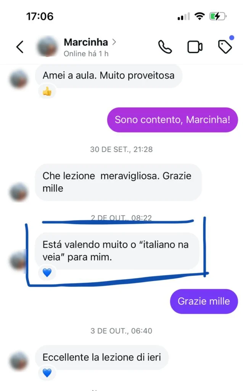Open the avatar beside 'Amei a aula'
This screenshot has height=391, width=243.
[x=18, y=79]
